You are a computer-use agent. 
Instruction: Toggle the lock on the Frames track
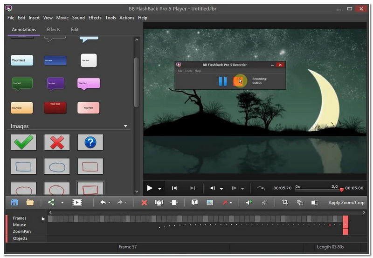pos(43,218)
